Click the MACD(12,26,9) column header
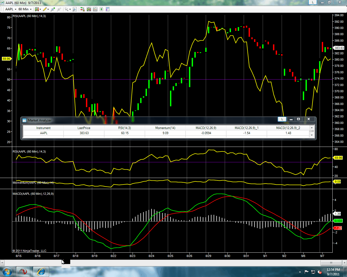Screen dimensions: 347x277 (206, 128)
